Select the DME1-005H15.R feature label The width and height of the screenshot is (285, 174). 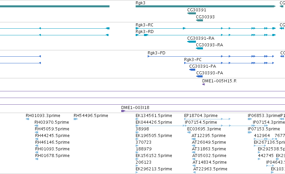coord(219,81)
